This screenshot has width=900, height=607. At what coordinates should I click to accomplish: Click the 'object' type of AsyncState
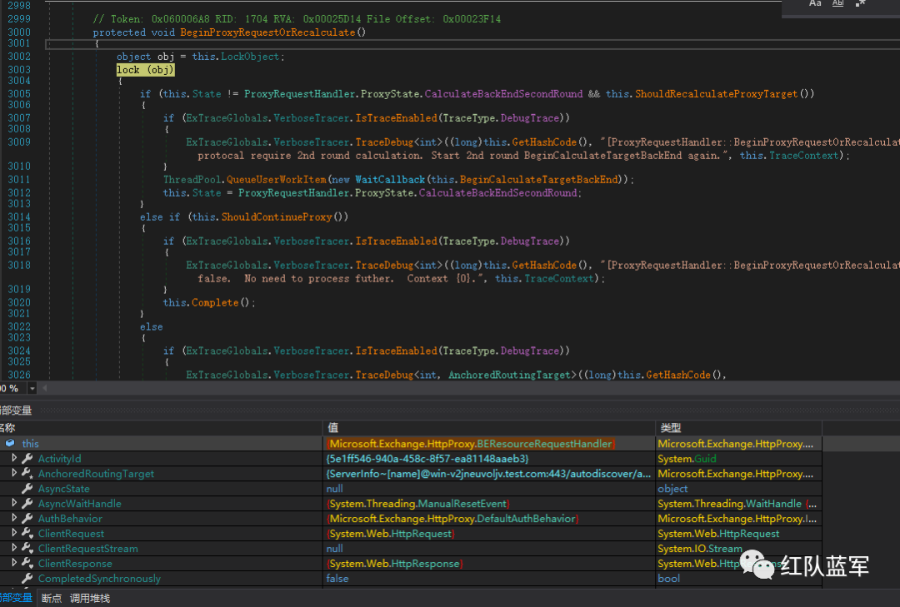coord(672,488)
